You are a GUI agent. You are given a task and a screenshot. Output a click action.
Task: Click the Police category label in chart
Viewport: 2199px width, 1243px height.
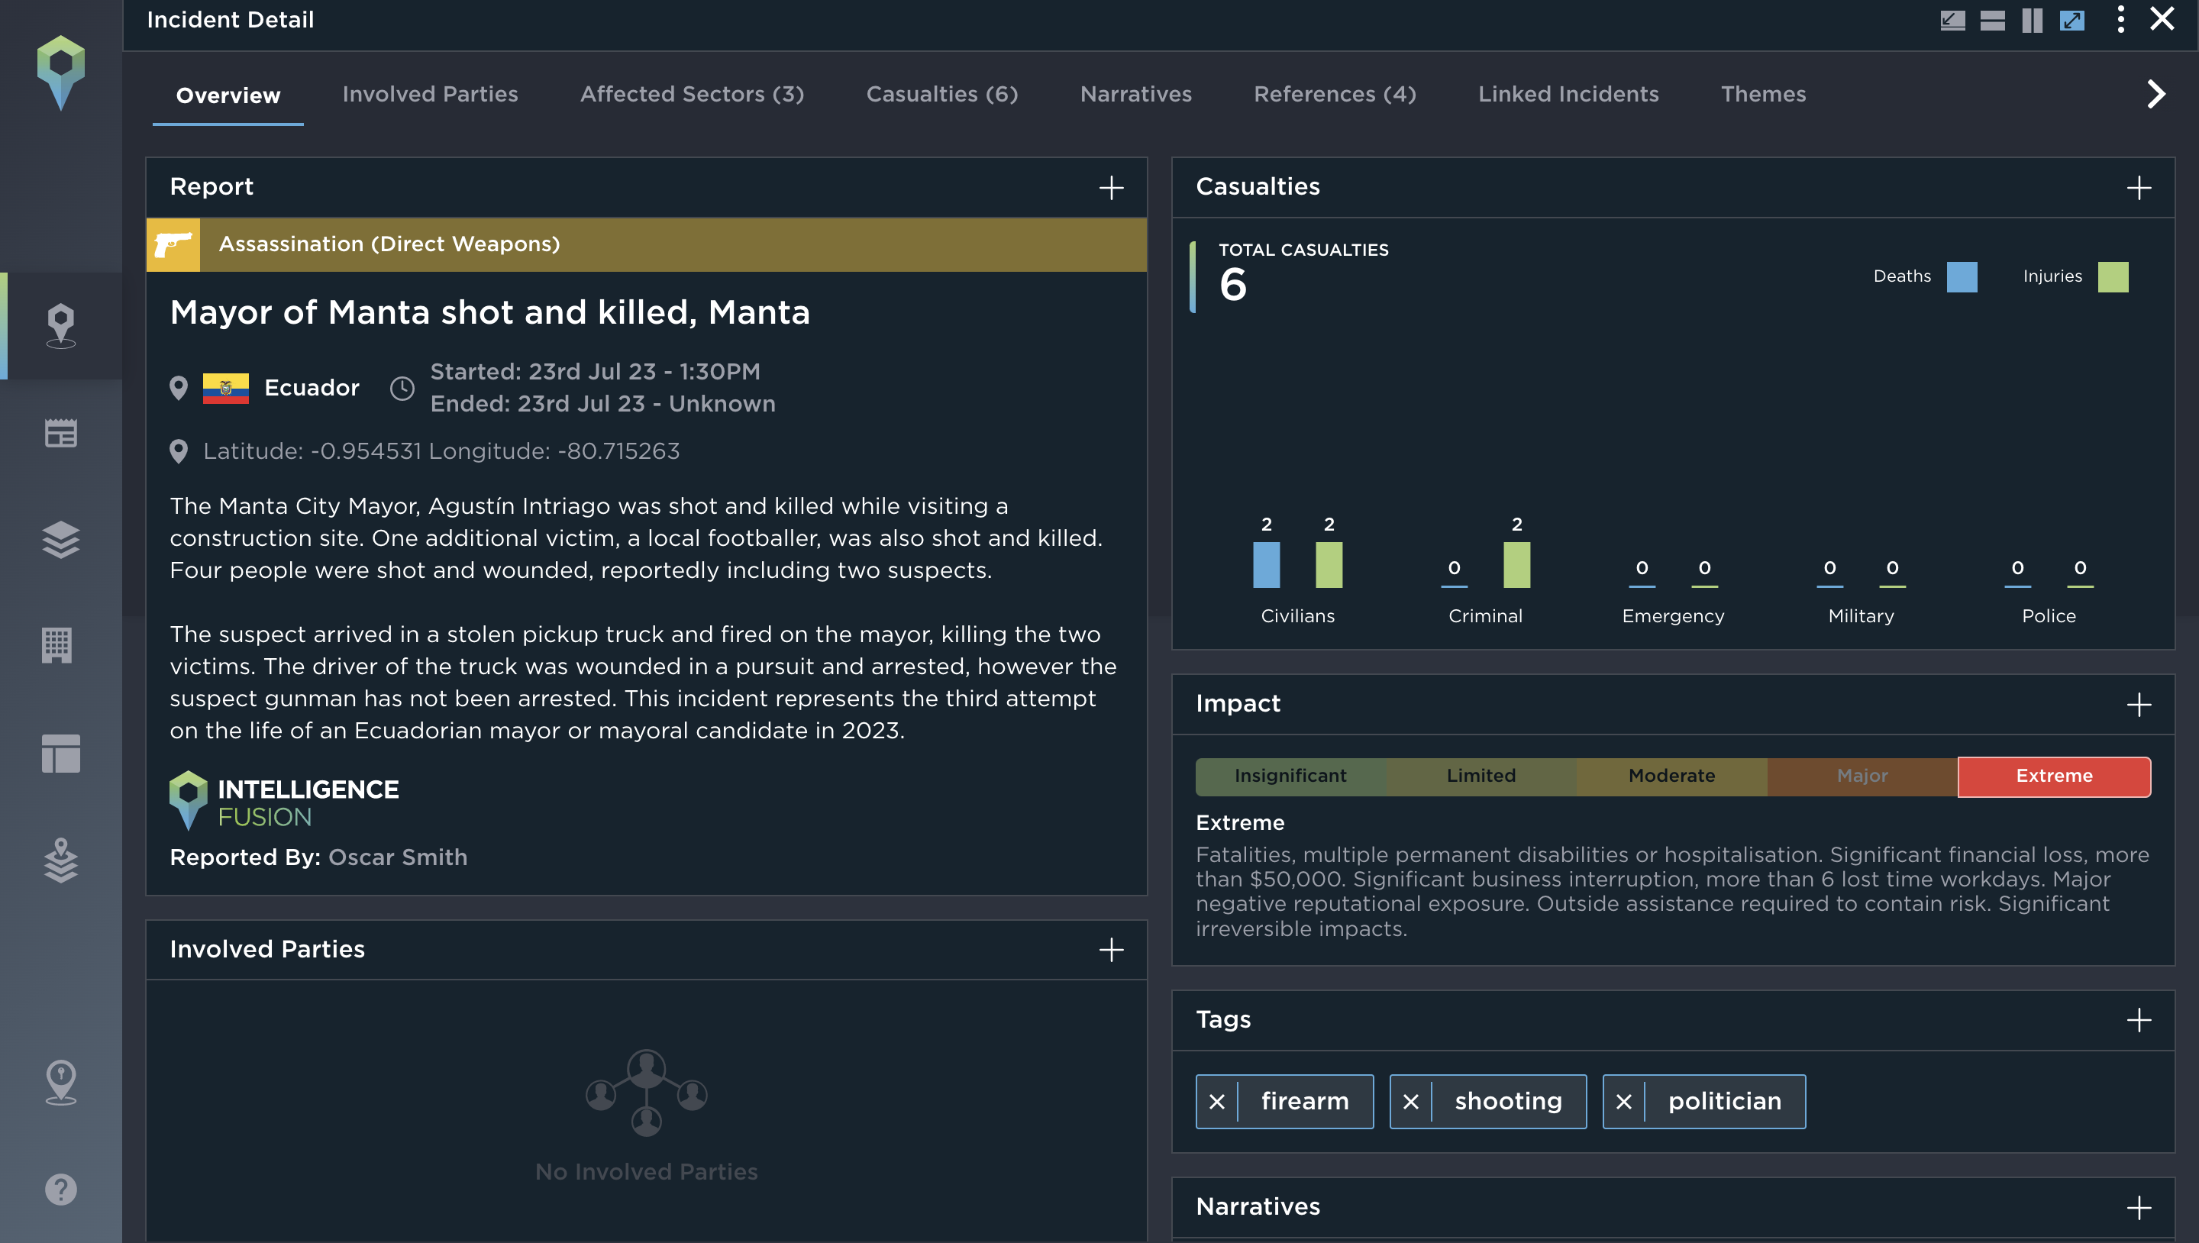click(2049, 616)
